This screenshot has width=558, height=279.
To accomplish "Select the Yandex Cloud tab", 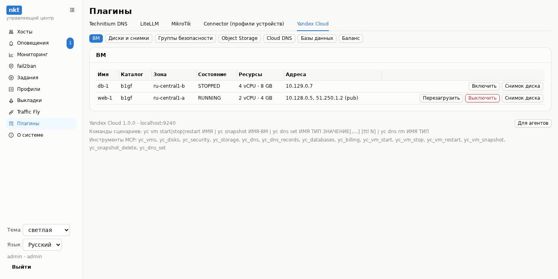I will 313,24.
